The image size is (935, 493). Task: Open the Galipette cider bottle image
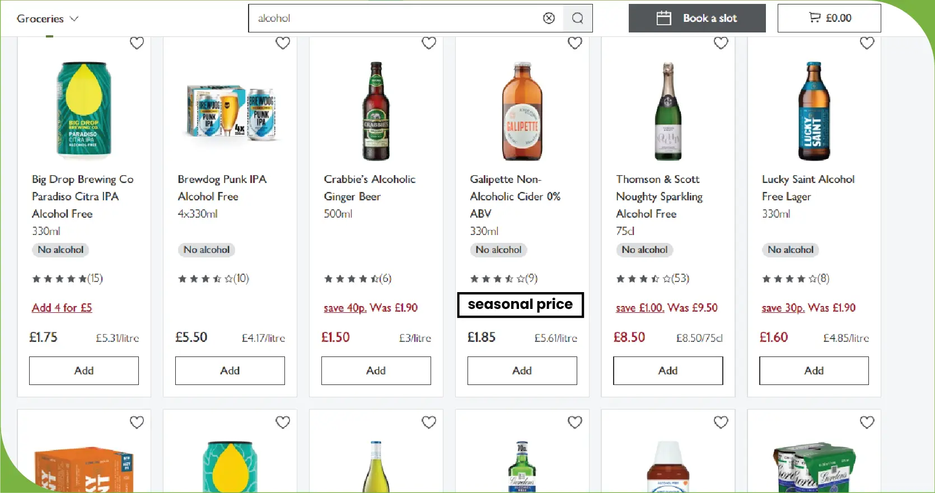[522, 112]
